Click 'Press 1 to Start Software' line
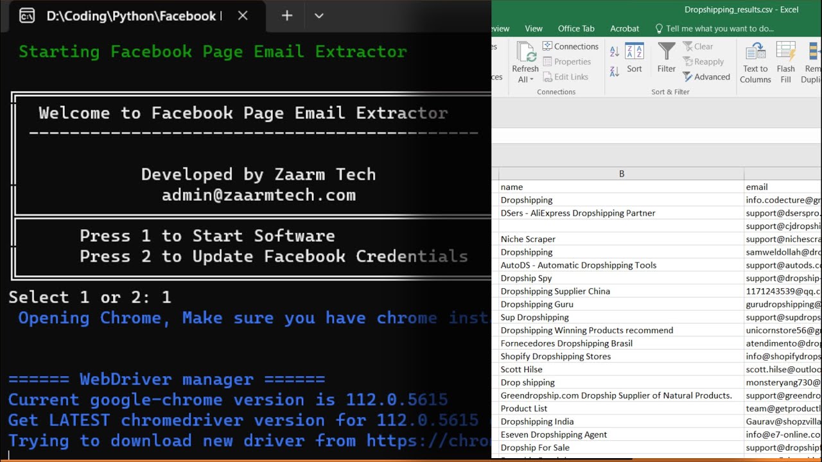Image resolution: width=822 pixels, height=462 pixels. click(x=207, y=236)
